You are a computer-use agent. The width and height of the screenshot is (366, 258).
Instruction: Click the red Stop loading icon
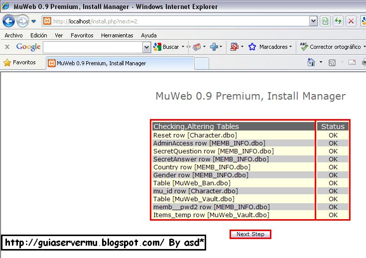[351, 21]
